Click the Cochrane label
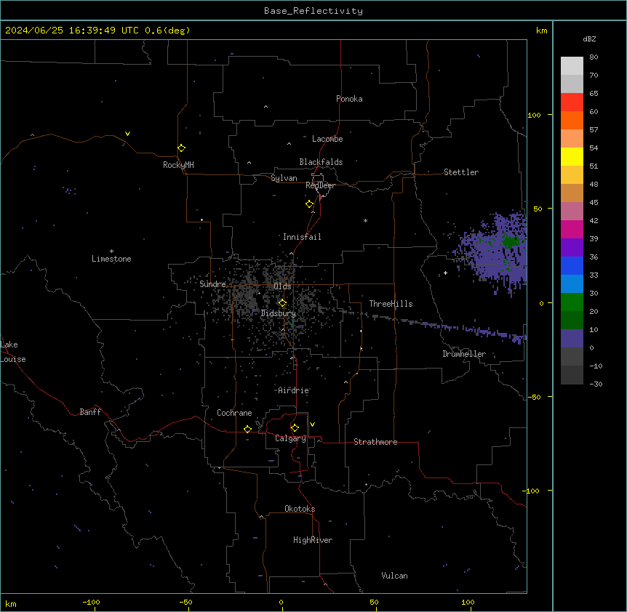The height and width of the screenshot is (612, 627). pyautogui.click(x=234, y=413)
